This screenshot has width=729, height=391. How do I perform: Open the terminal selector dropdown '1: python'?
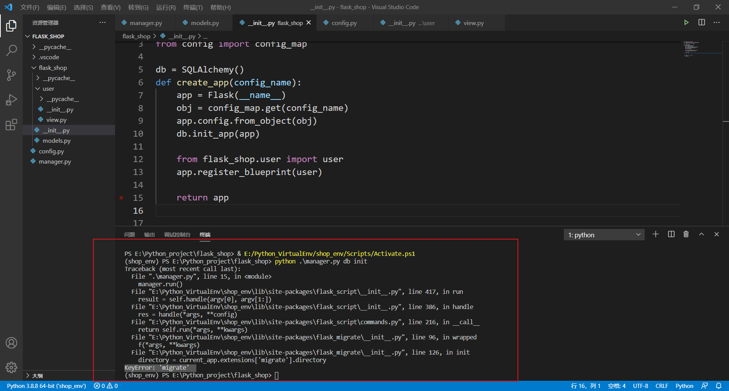604,235
